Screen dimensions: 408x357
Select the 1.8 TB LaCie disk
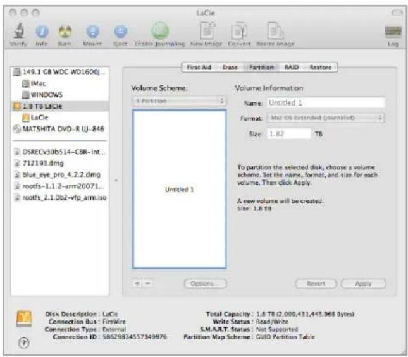pyautogui.click(x=60, y=106)
